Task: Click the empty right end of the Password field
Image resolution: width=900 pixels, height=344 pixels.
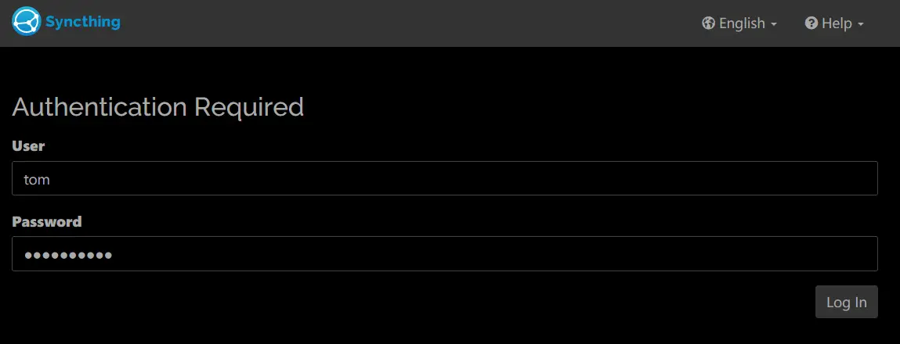Action: (804, 253)
